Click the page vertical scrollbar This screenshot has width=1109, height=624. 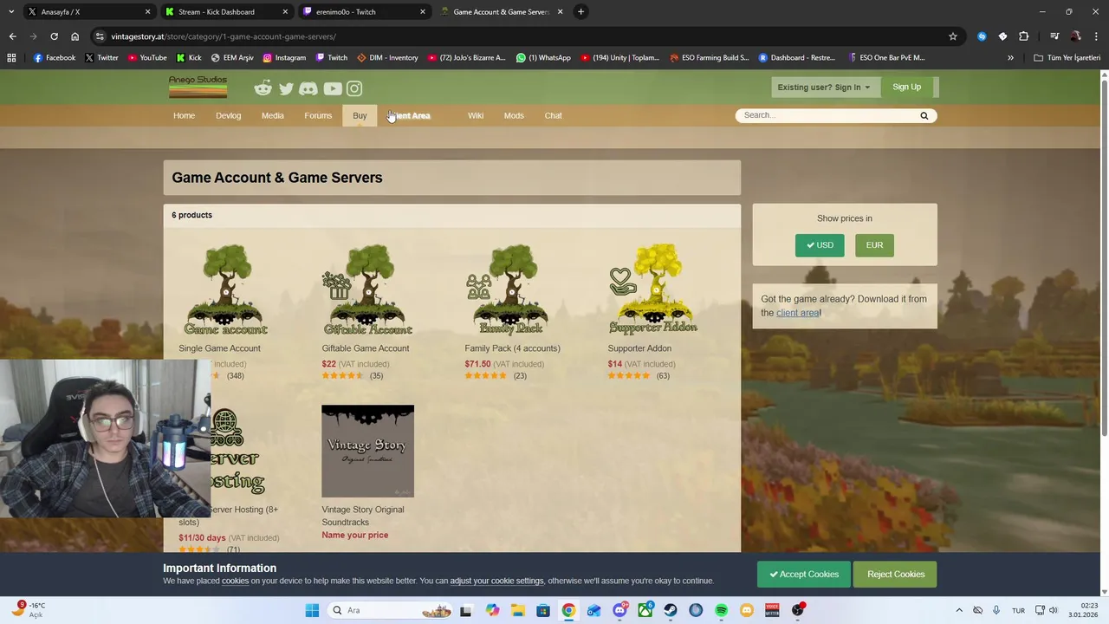click(1104, 260)
